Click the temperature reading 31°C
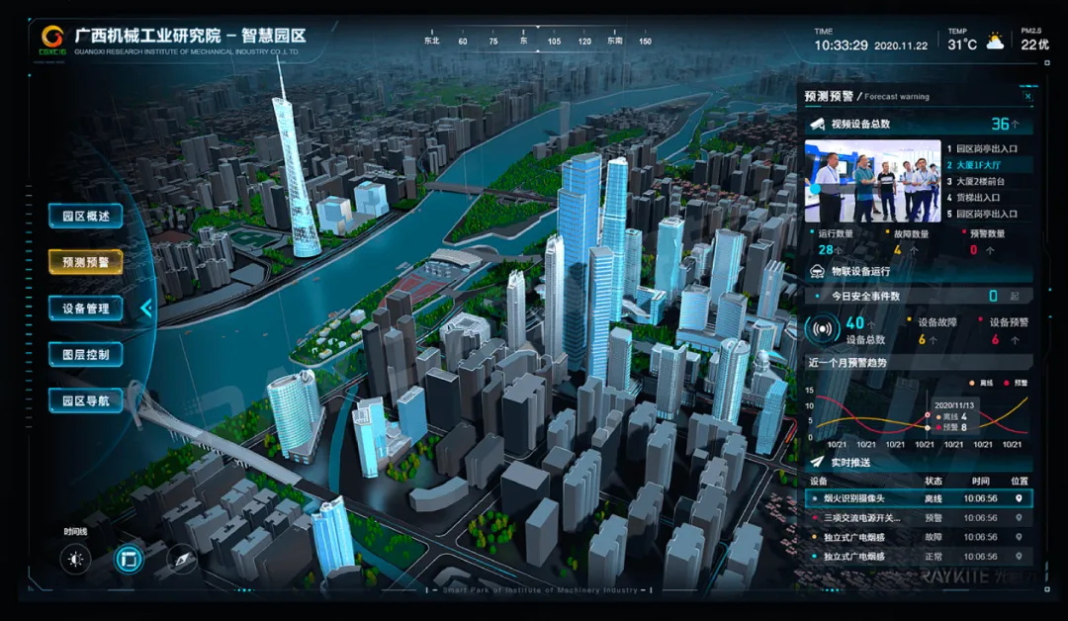This screenshot has width=1068, height=621. pos(962,44)
